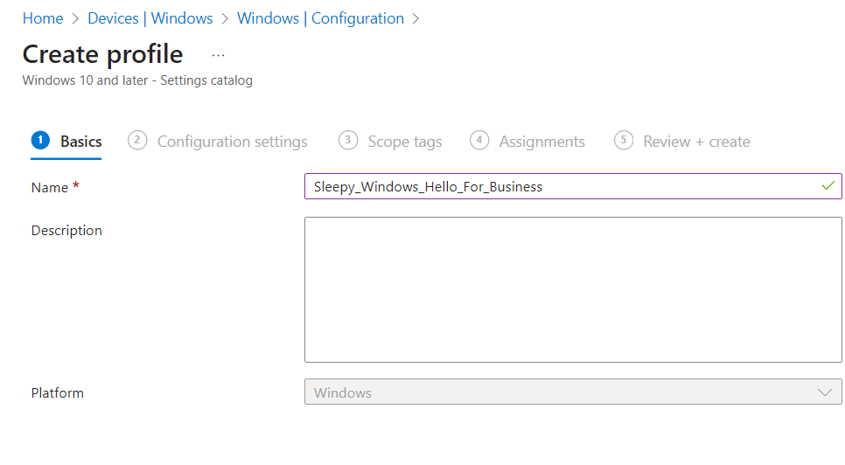845x465 pixels.
Task: Click the breadcrumb chevron after Home
Action: click(x=76, y=18)
